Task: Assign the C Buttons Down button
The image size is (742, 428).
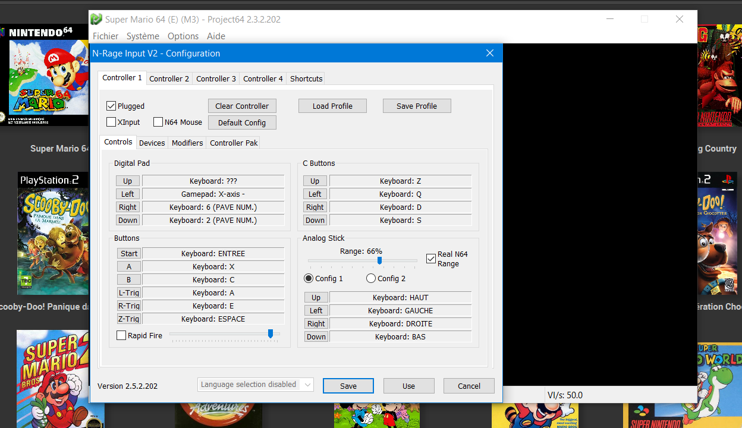Action: coord(315,220)
